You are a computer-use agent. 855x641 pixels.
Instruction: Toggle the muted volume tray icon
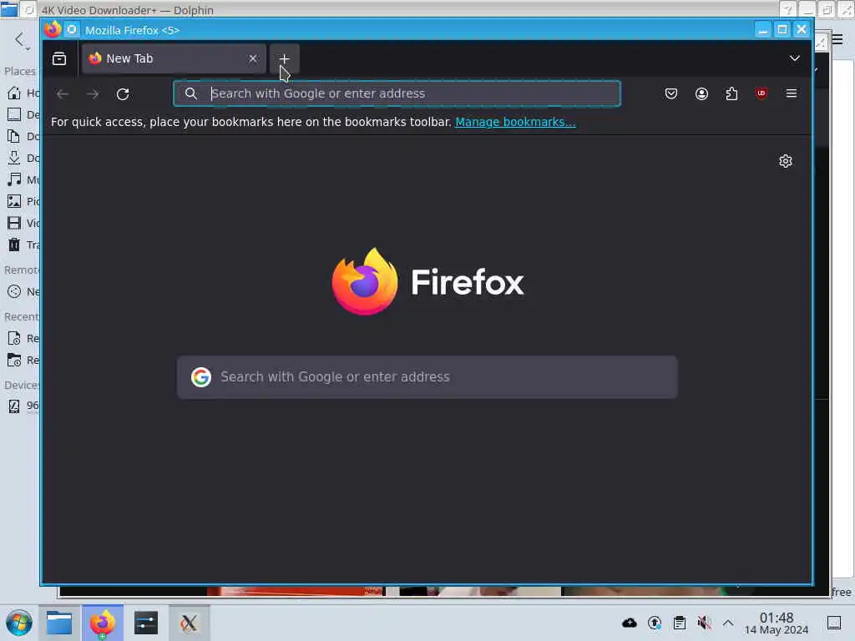click(x=704, y=623)
